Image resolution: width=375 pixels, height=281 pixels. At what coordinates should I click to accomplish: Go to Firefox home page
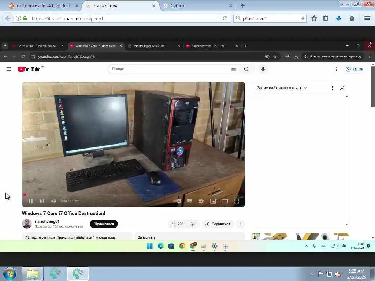click(x=352, y=18)
